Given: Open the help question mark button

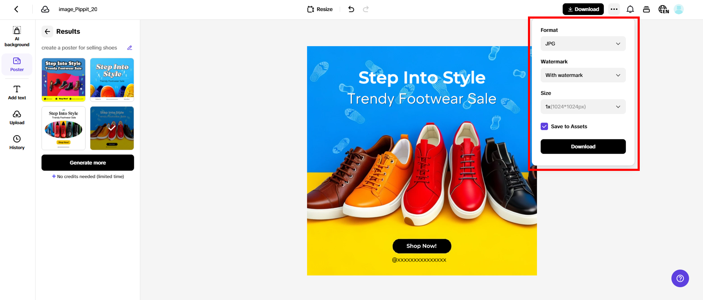Looking at the screenshot, I should click(x=680, y=278).
